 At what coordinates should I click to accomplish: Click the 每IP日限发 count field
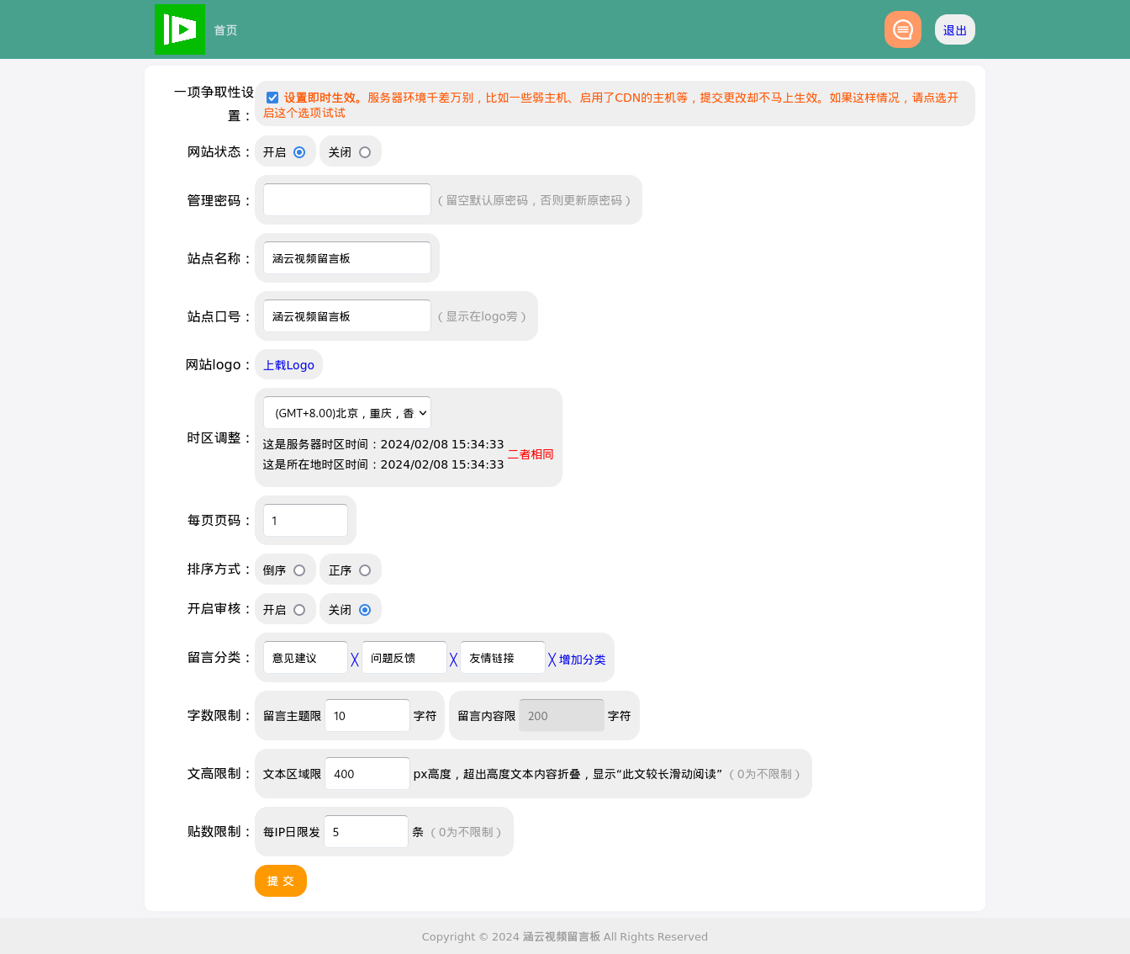tap(366, 832)
